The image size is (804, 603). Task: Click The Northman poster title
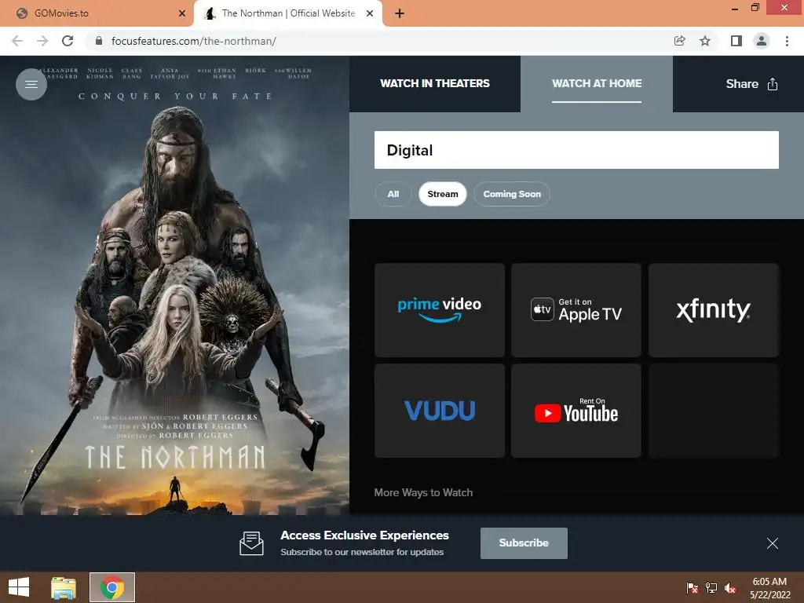175,458
